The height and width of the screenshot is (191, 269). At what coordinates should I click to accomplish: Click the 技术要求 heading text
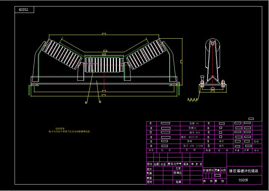60,128
